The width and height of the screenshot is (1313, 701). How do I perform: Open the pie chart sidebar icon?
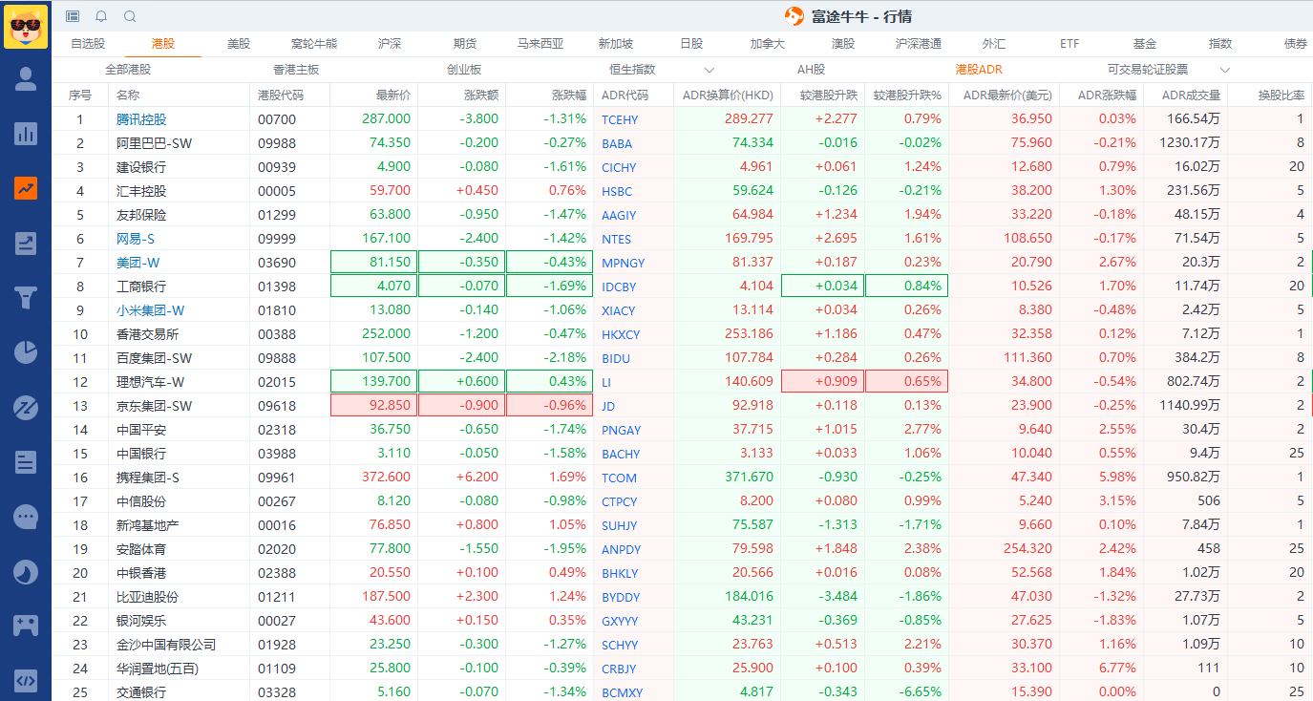(x=26, y=352)
